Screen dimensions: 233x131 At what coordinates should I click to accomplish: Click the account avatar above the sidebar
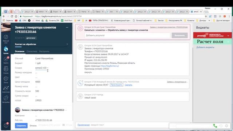pyautogui.click(x=6, y=27)
